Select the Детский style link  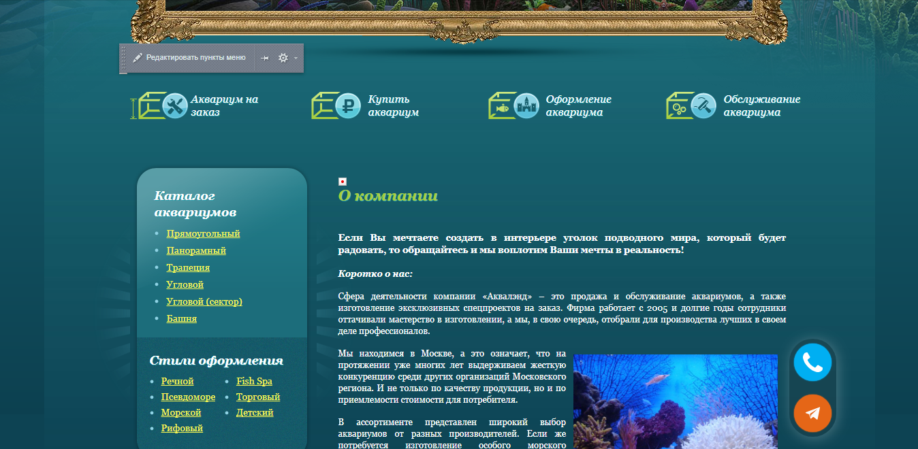255,412
